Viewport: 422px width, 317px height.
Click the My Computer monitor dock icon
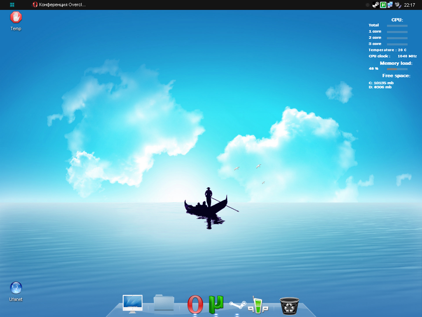point(133,303)
